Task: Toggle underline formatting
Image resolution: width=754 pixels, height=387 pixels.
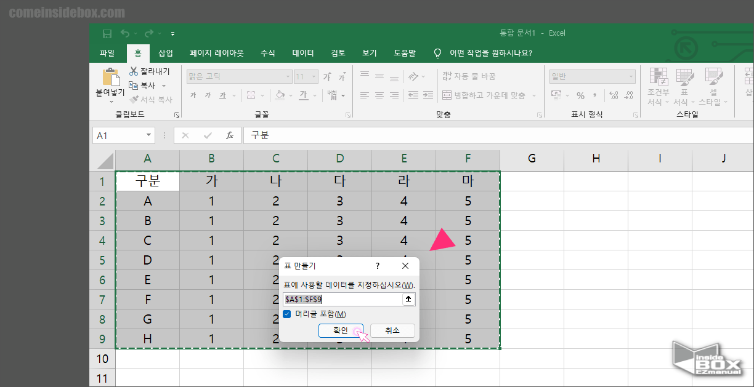Action: 222,95
